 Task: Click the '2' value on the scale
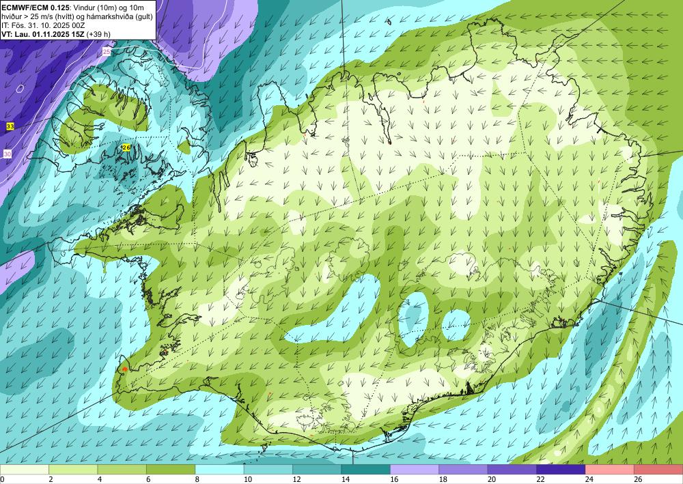click(x=51, y=479)
